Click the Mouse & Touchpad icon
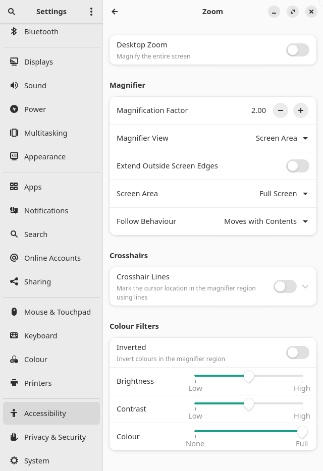 tap(14, 312)
